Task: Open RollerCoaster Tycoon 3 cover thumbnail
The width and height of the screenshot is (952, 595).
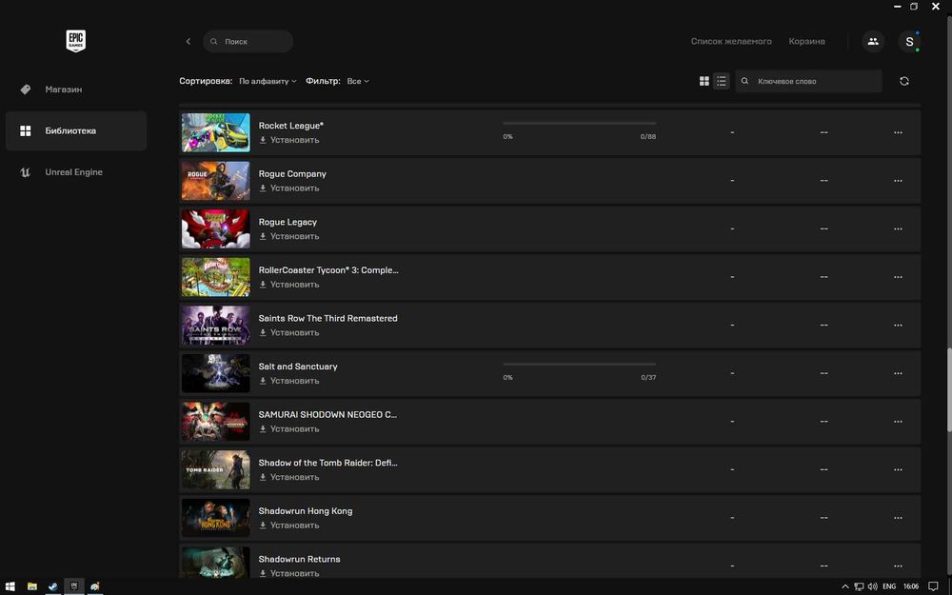Action: point(215,277)
